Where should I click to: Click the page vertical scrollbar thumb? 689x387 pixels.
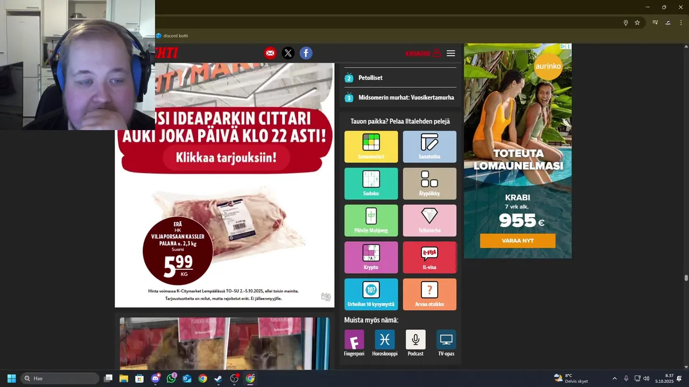coord(686,278)
